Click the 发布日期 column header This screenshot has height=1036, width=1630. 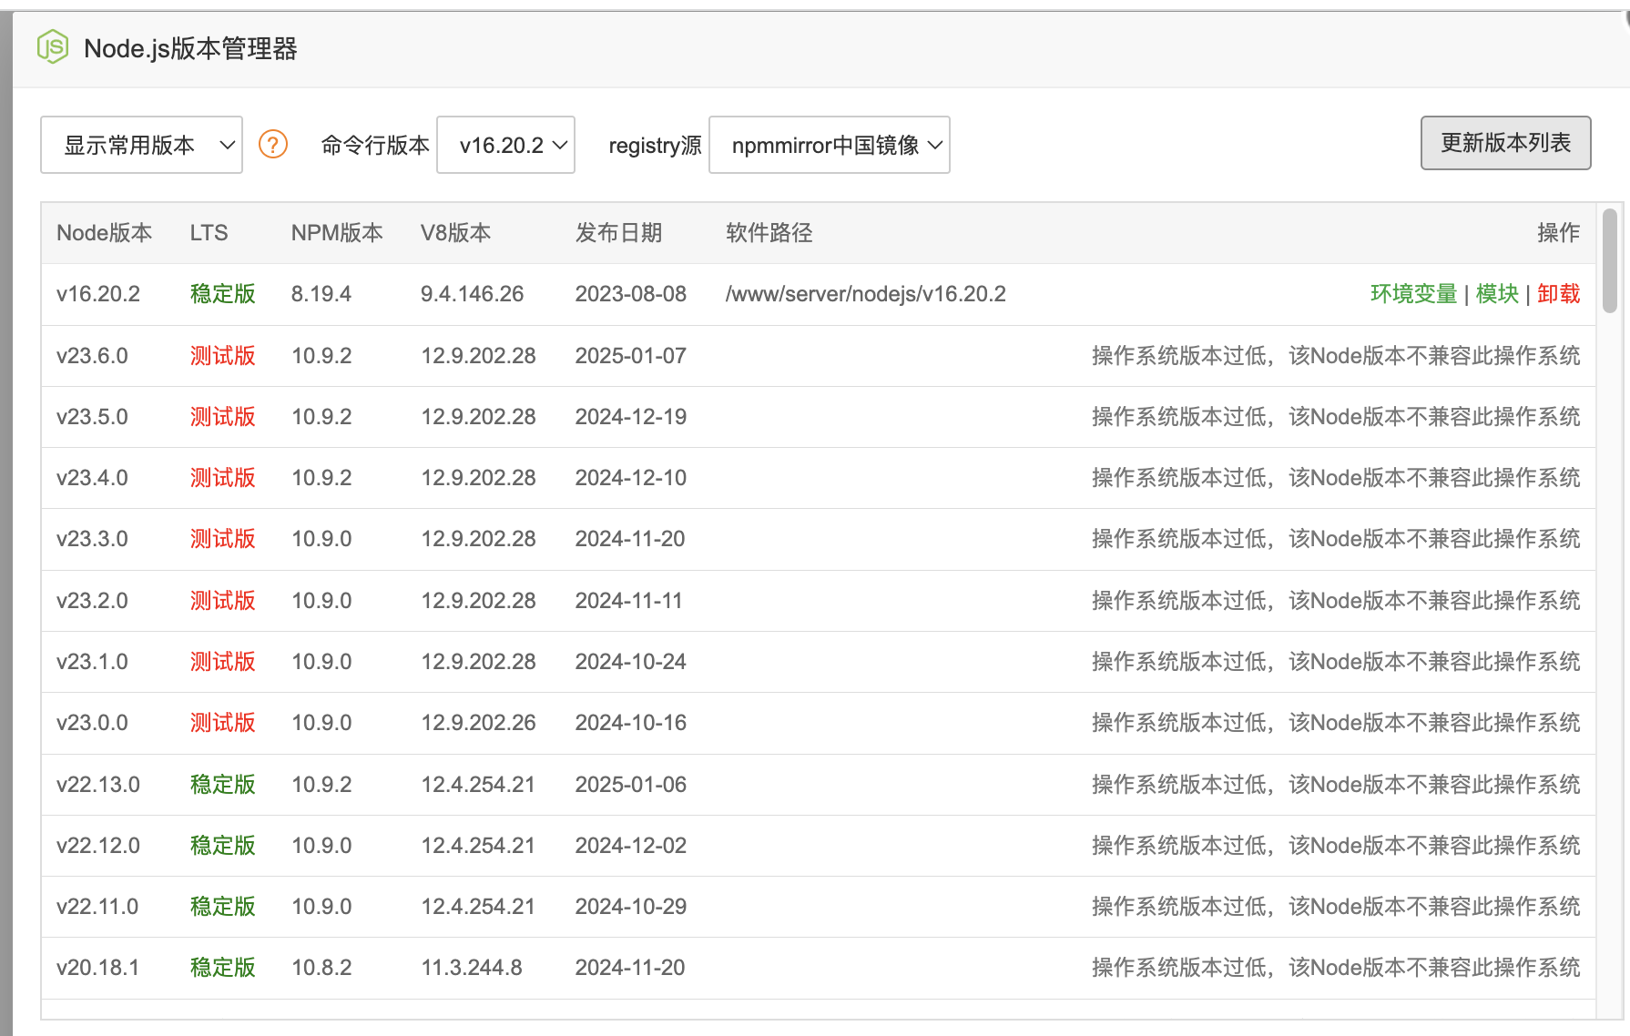[618, 233]
